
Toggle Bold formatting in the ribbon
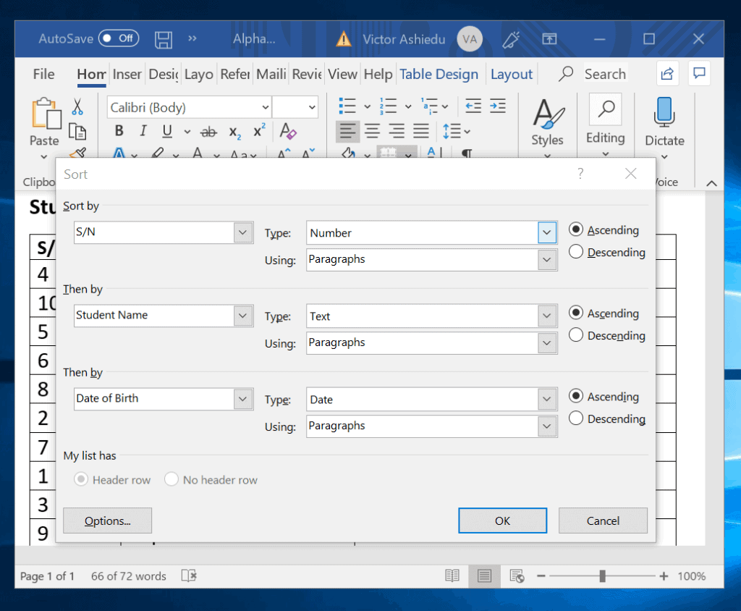[119, 131]
